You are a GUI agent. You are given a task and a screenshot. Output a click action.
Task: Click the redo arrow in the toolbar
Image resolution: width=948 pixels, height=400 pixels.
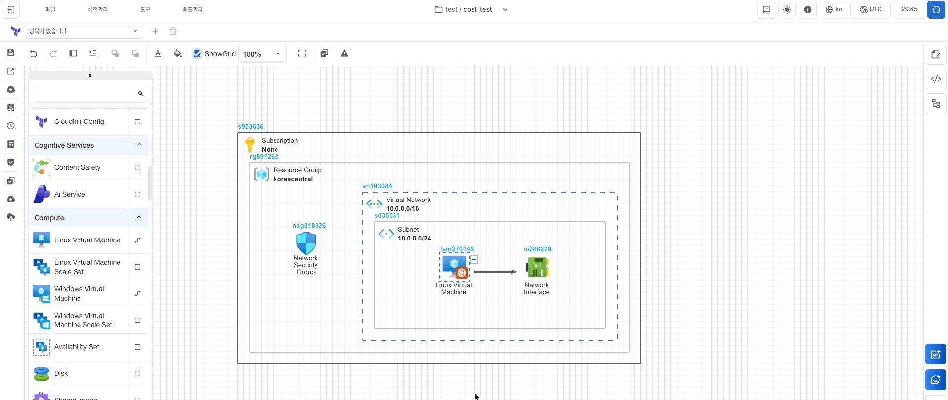coord(53,54)
